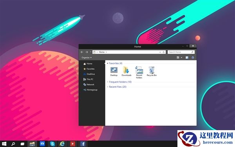
Task: Select Homegroup in navigation pane
Action: 90,90
